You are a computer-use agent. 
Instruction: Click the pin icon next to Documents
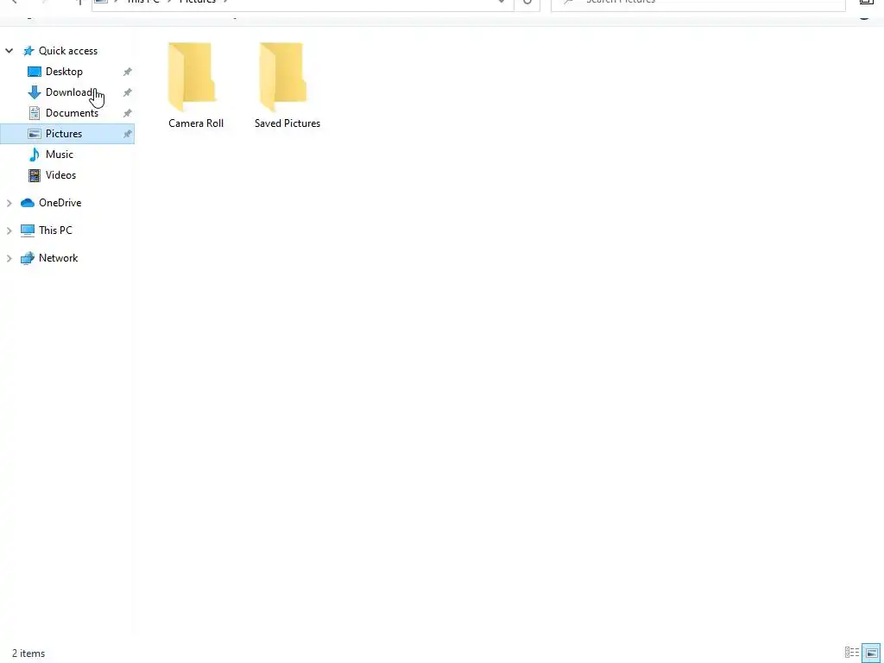coord(128,113)
